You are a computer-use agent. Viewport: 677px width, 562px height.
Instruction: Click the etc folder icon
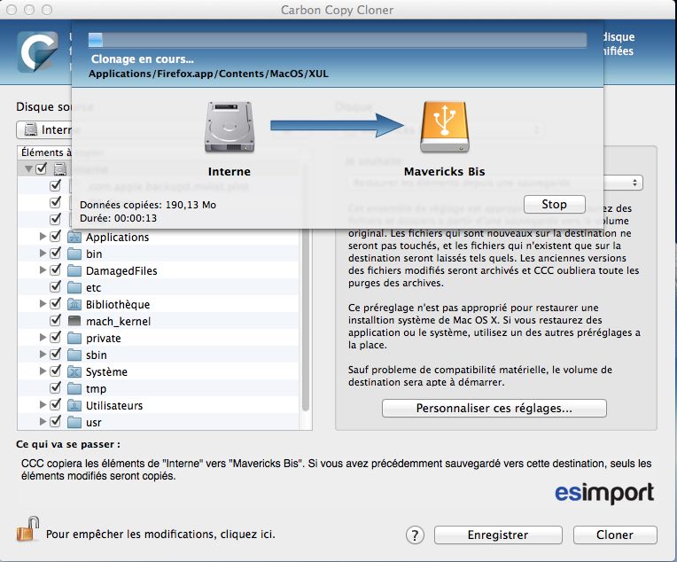tap(74, 287)
